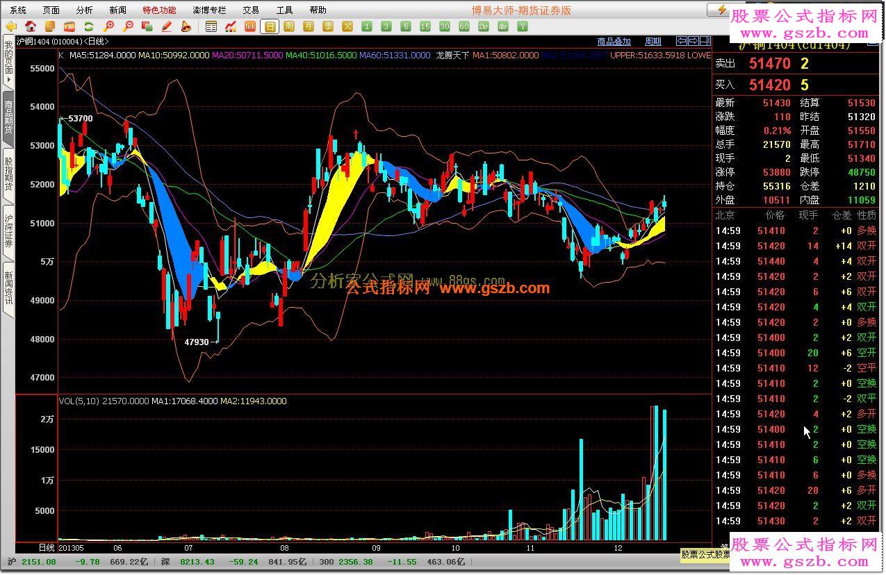Select the weekly 周 period button
Viewport: 886px width, 575px height.
click(289, 26)
